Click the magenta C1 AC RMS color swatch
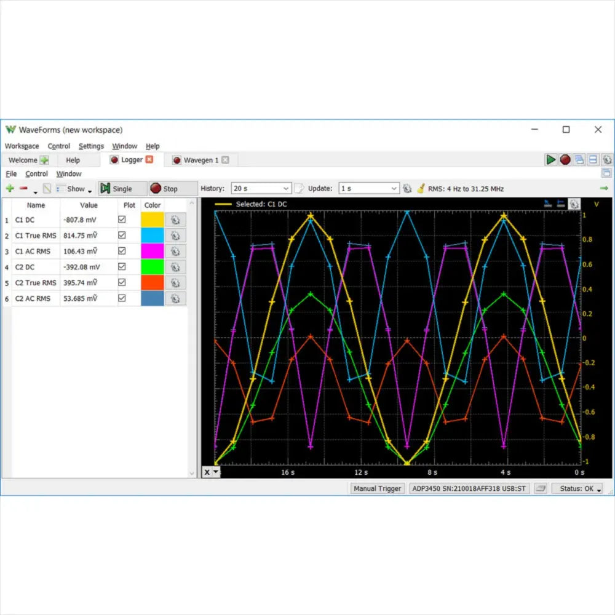 click(x=153, y=252)
